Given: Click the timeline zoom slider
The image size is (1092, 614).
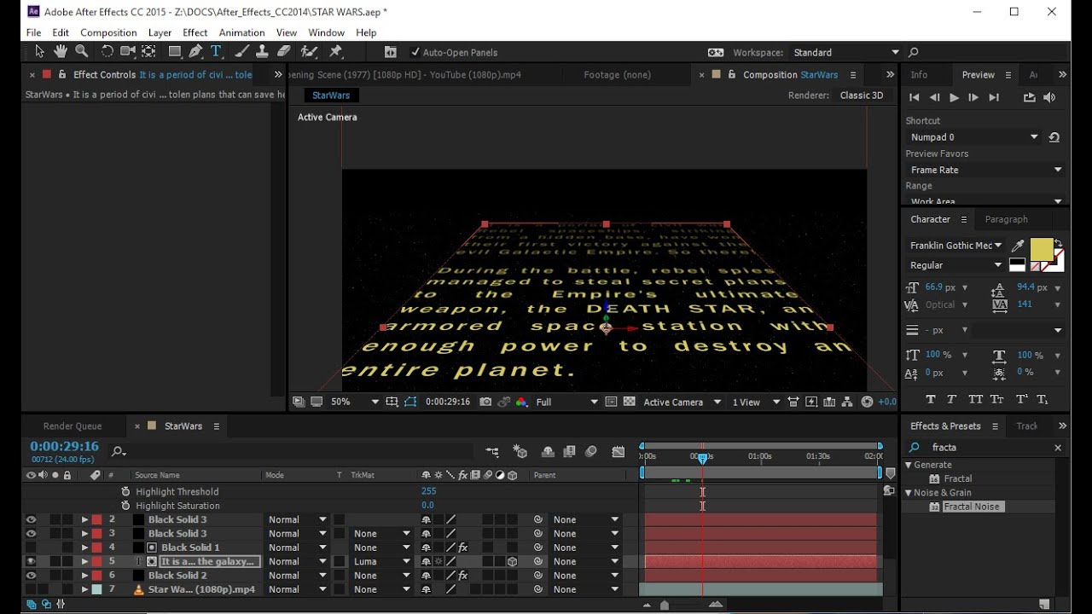Looking at the screenshot, I should point(665,605).
